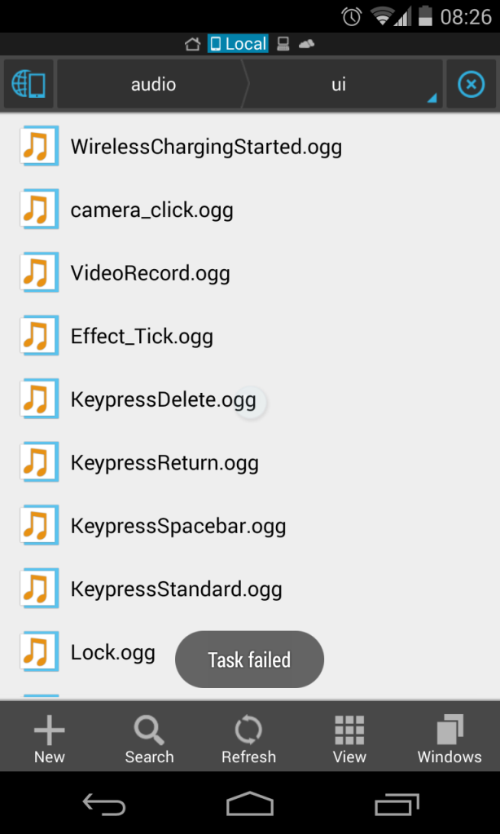The height and width of the screenshot is (834, 500).
Task: Select the Search icon in bottom toolbar
Action: pyautogui.click(x=149, y=736)
